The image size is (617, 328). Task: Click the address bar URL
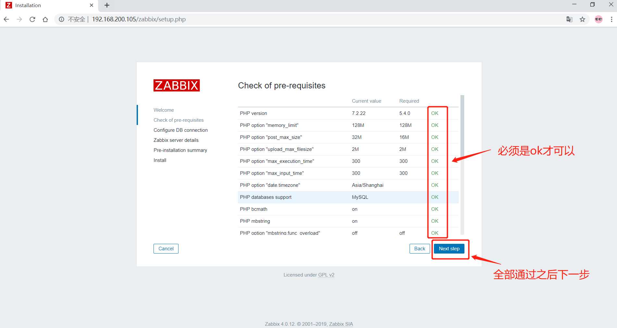pyautogui.click(x=139, y=19)
